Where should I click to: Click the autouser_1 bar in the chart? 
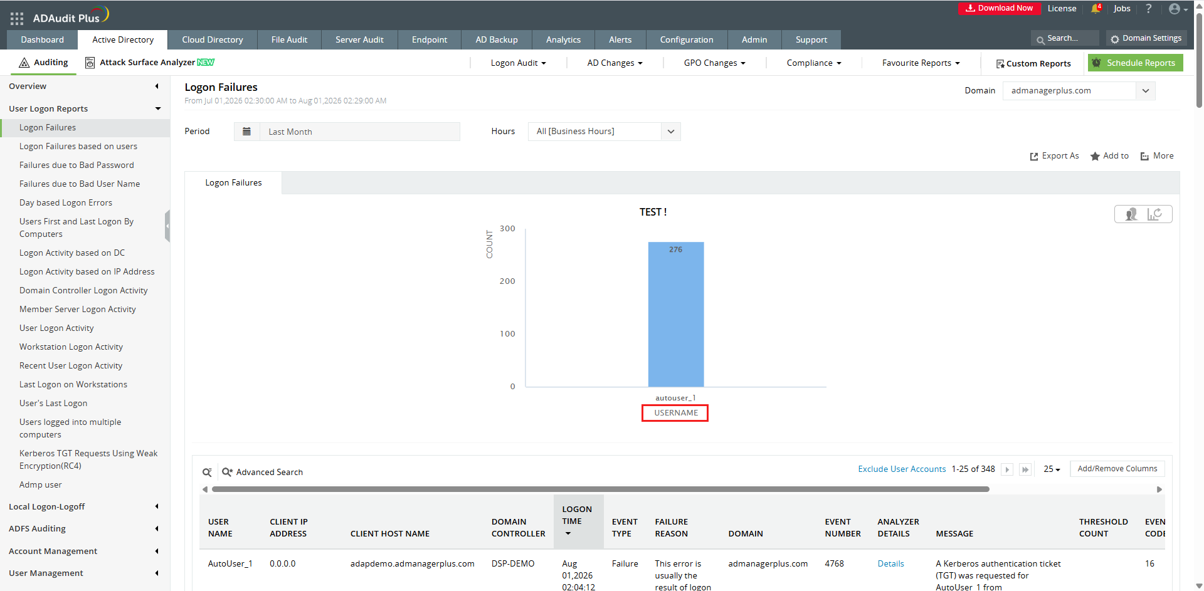[x=676, y=314]
